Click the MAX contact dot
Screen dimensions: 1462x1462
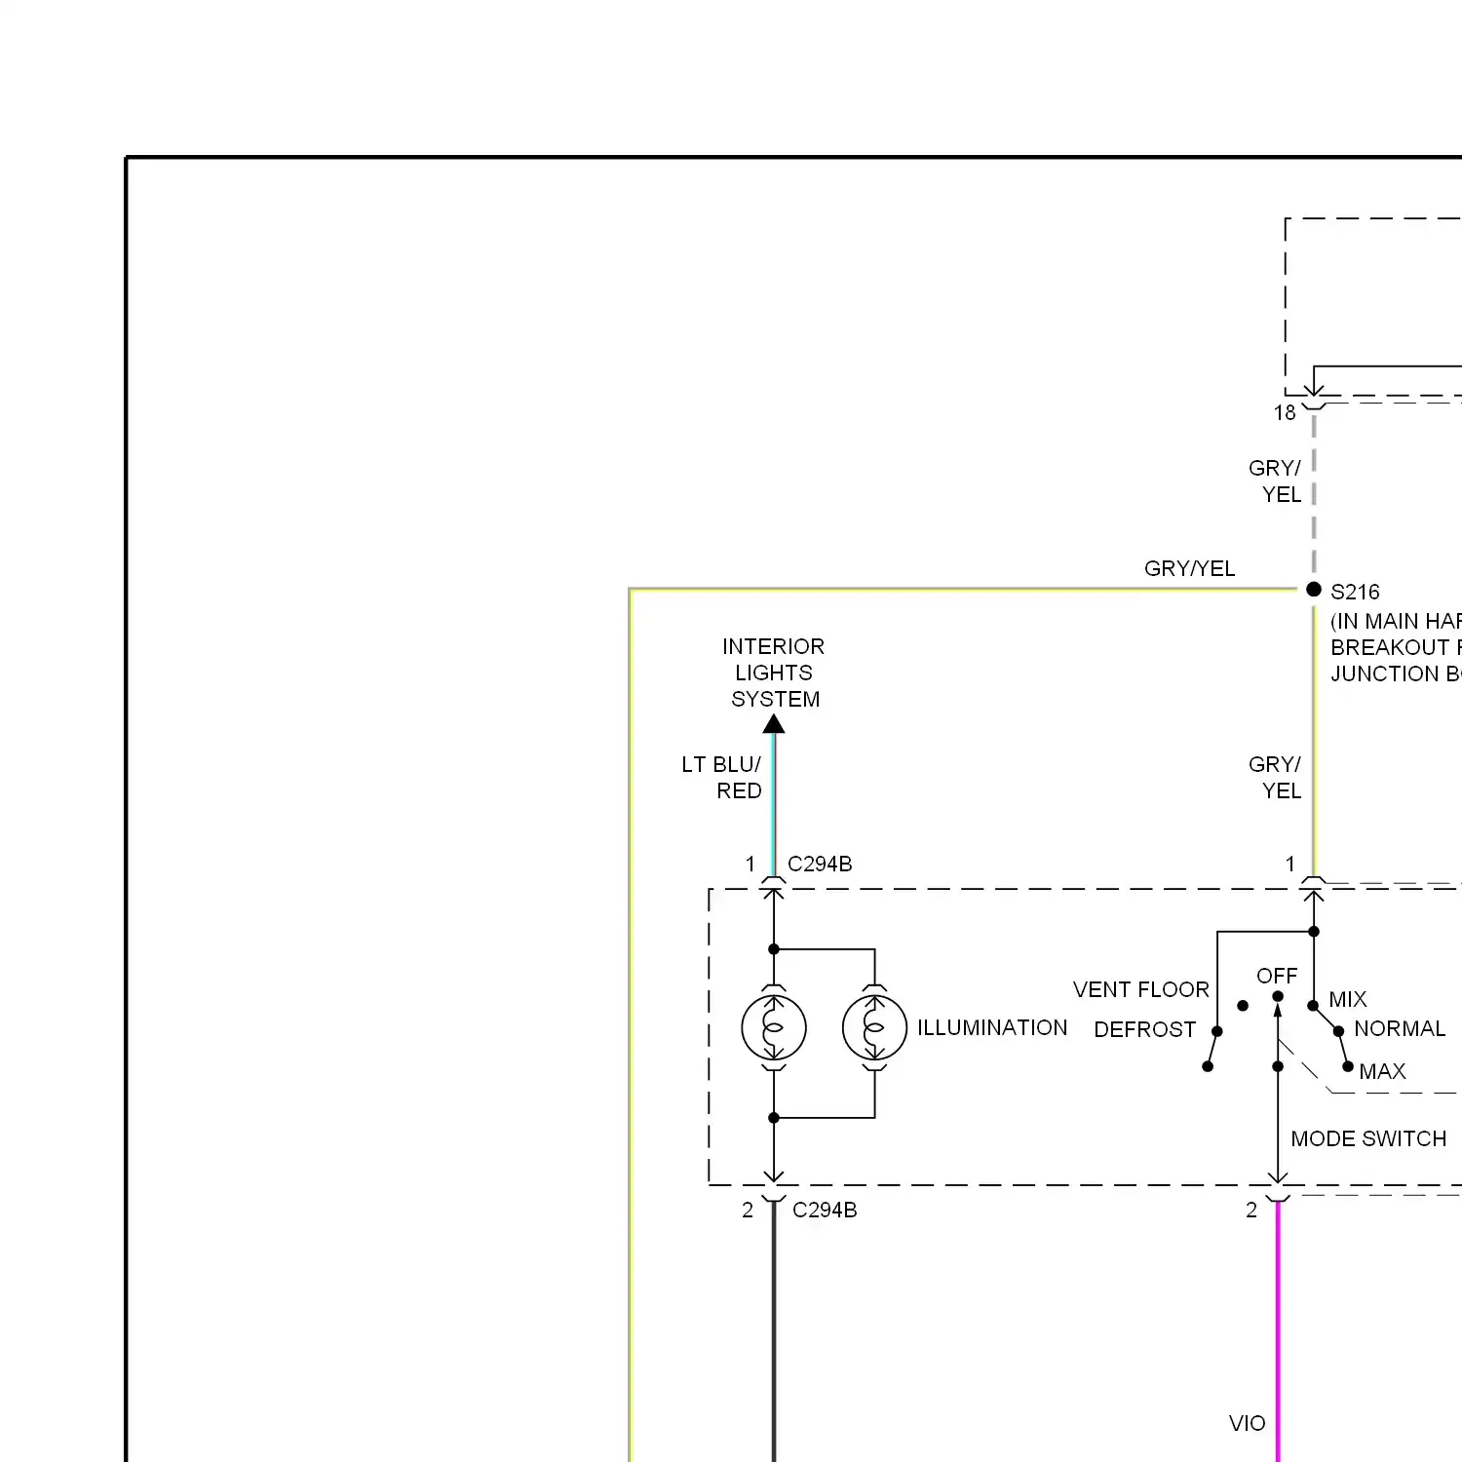click(1348, 1066)
